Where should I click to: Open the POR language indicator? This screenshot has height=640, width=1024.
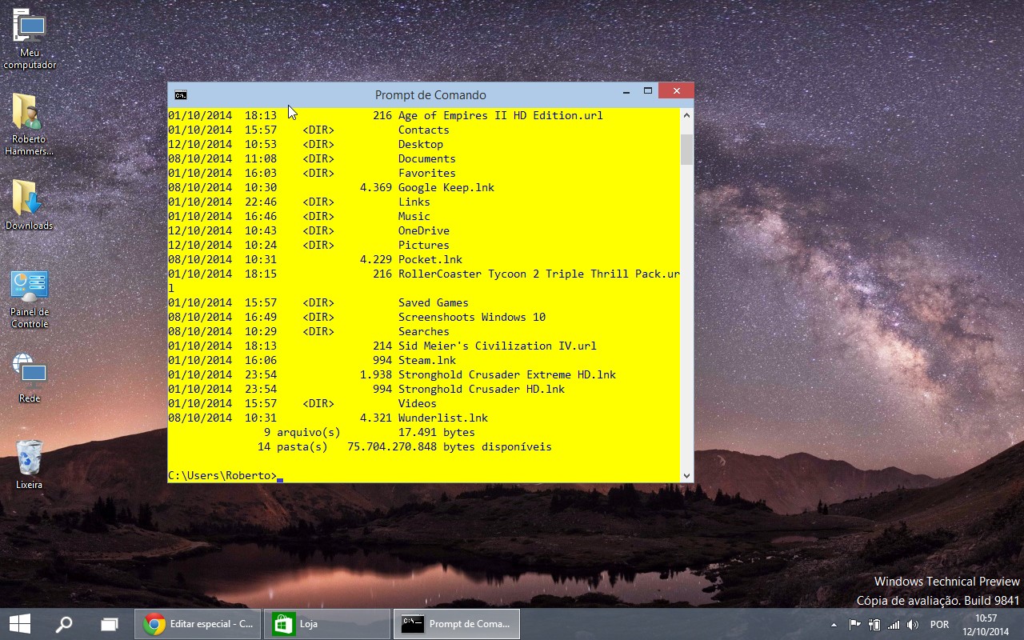pos(940,625)
